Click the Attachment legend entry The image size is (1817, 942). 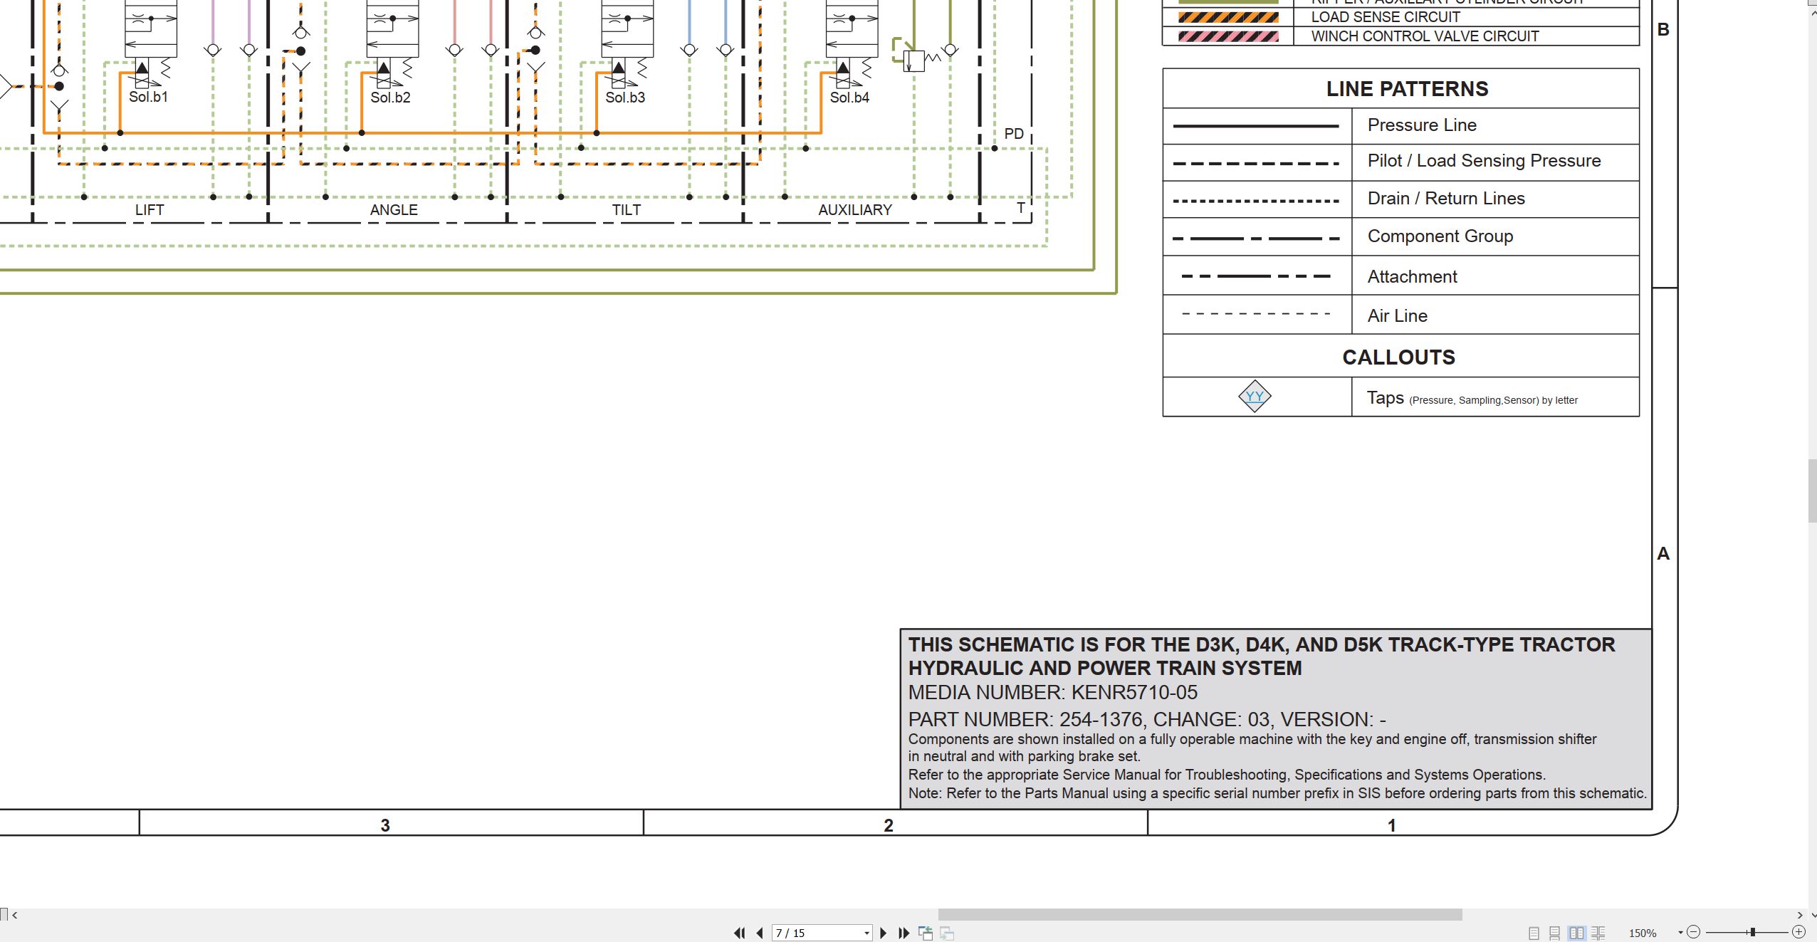click(x=1412, y=277)
